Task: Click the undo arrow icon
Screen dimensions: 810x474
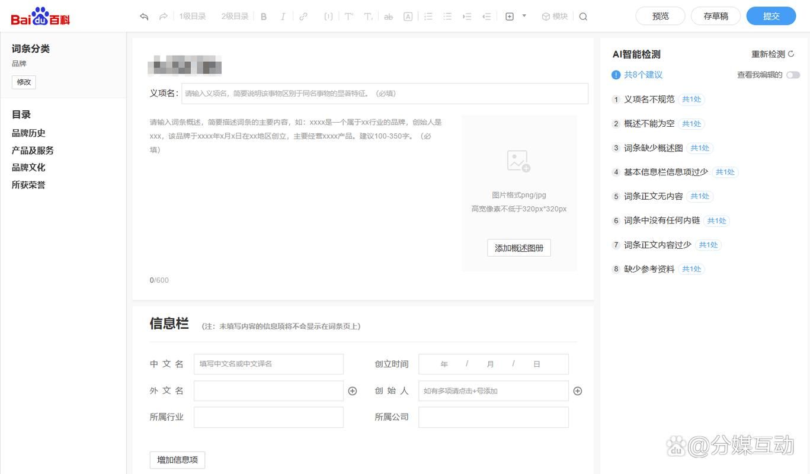Action: (144, 17)
